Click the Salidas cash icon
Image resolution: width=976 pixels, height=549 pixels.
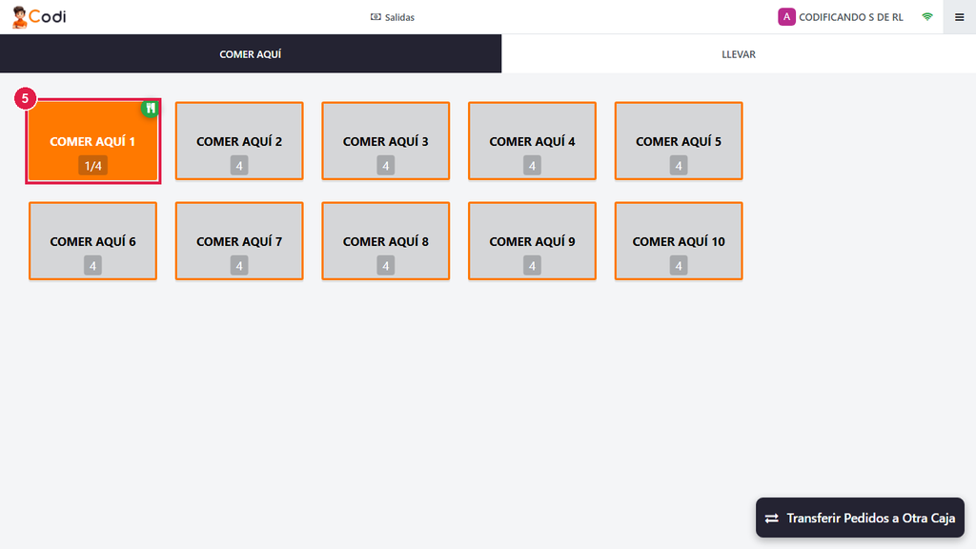click(x=376, y=17)
